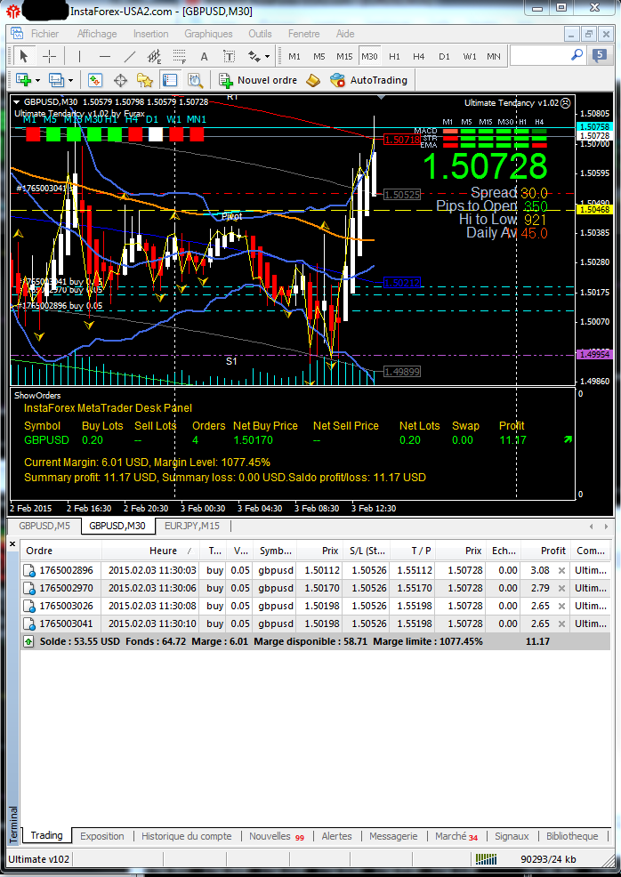Select the trendline drawing tool
The width and height of the screenshot is (621, 877).
tap(130, 56)
